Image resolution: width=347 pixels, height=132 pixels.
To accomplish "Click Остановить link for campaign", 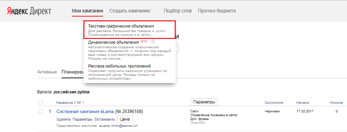I will pyautogui.click(x=105, y=119).
